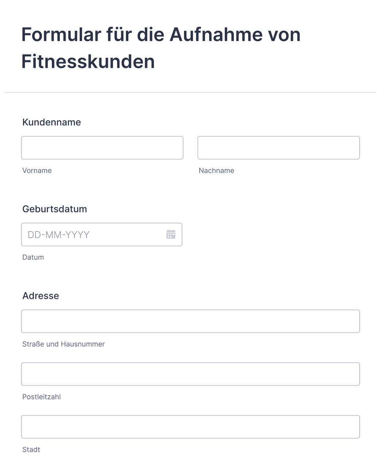Click the Straße und Hausnummer label text
The image size is (381, 469).
coord(64,344)
